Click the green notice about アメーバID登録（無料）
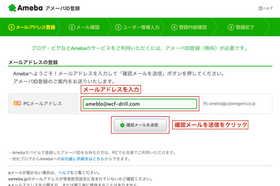The width and height of the screenshot is (280, 186). (x=139, y=48)
